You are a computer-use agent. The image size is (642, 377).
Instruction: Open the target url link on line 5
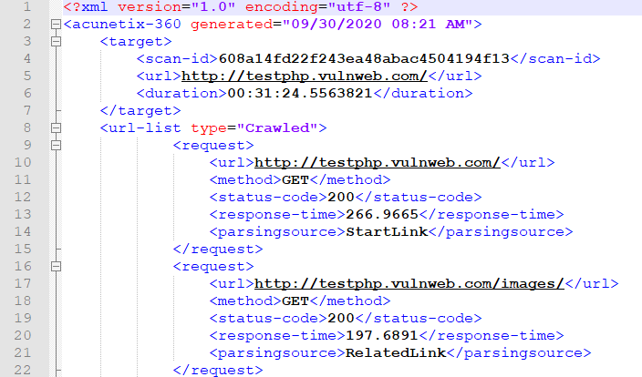[x=305, y=76]
